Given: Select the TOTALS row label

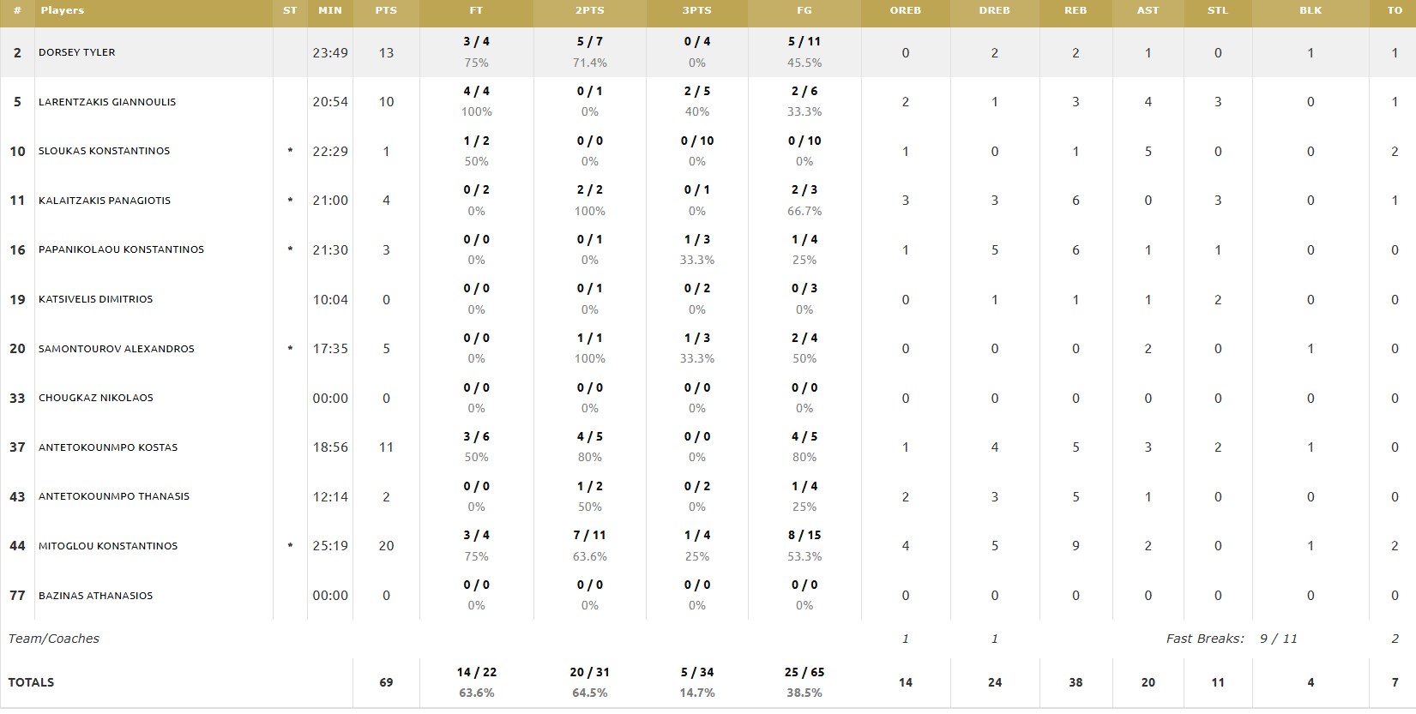Looking at the screenshot, I should (31, 682).
